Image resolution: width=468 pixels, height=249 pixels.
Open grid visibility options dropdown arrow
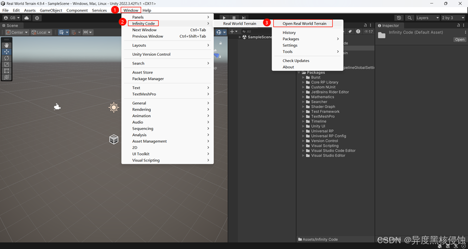pyautogui.click(x=67, y=32)
